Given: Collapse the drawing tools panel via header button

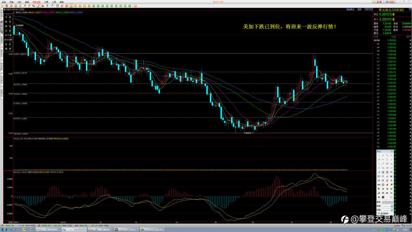Looking at the screenshot, I should pos(392,151).
